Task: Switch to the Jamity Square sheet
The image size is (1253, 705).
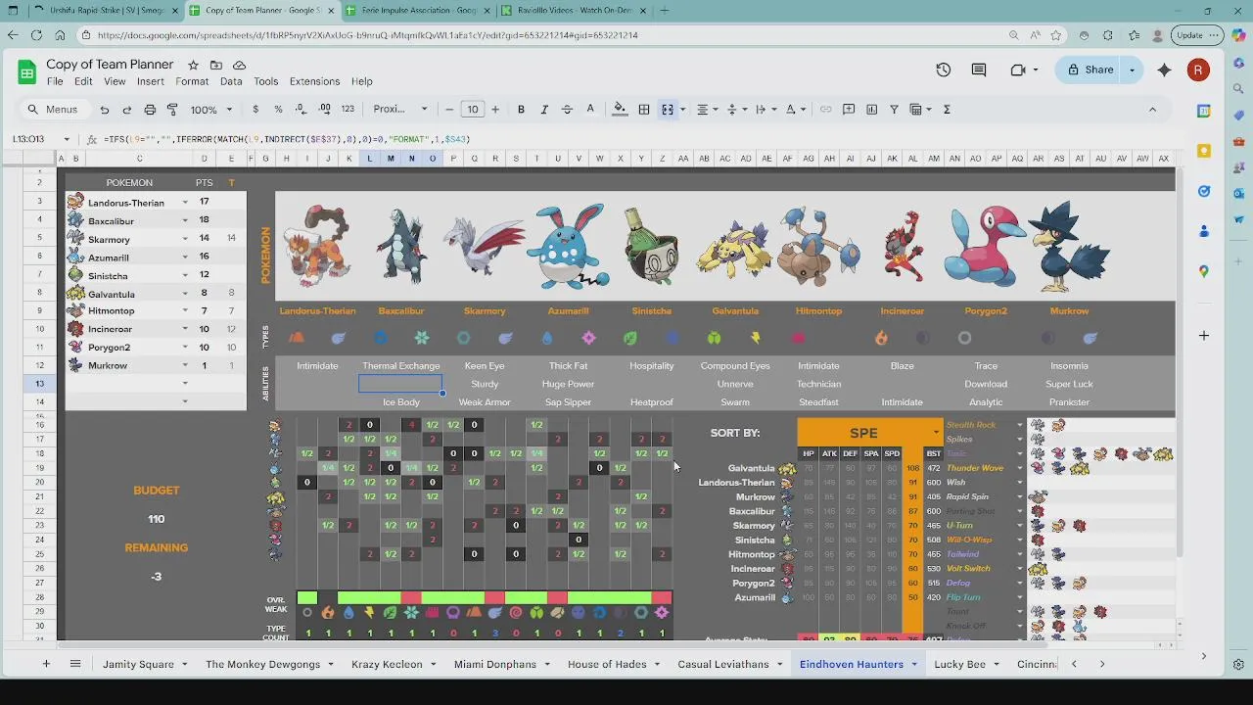Action: (x=138, y=664)
